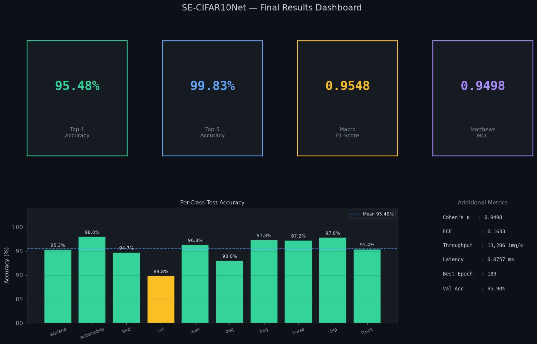Click the Accuracy (%) y-axis label
The image size is (537, 344).
(7, 265)
